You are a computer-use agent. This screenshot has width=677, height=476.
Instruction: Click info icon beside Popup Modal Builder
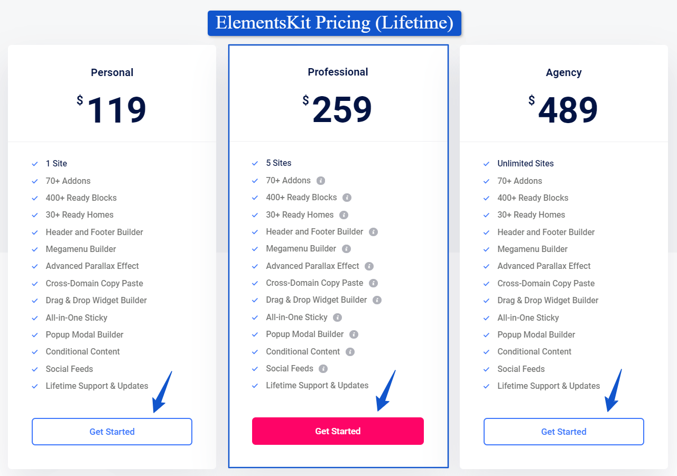[x=354, y=334]
